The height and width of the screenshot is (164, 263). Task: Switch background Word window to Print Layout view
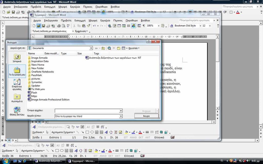(9, 140)
